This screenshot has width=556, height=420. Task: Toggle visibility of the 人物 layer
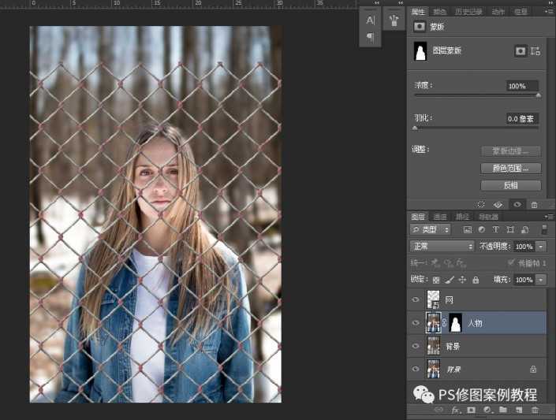pos(416,322)
